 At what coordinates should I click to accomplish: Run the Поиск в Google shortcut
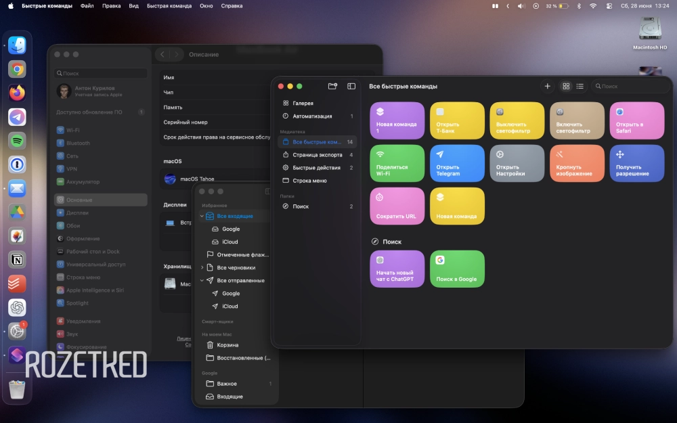click(x=457, y=269)
